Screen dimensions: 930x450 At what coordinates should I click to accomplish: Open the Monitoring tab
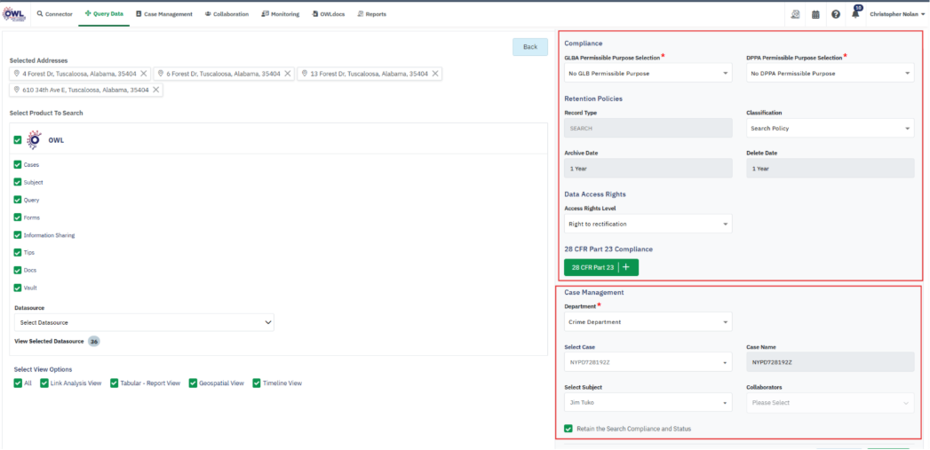[x=281, y=14]
